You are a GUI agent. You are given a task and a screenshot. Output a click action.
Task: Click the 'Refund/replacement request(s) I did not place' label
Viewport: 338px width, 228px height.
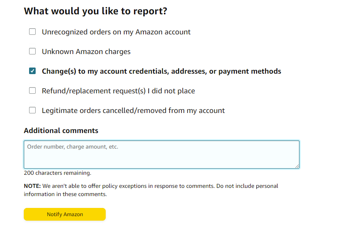tap(118, 91)
